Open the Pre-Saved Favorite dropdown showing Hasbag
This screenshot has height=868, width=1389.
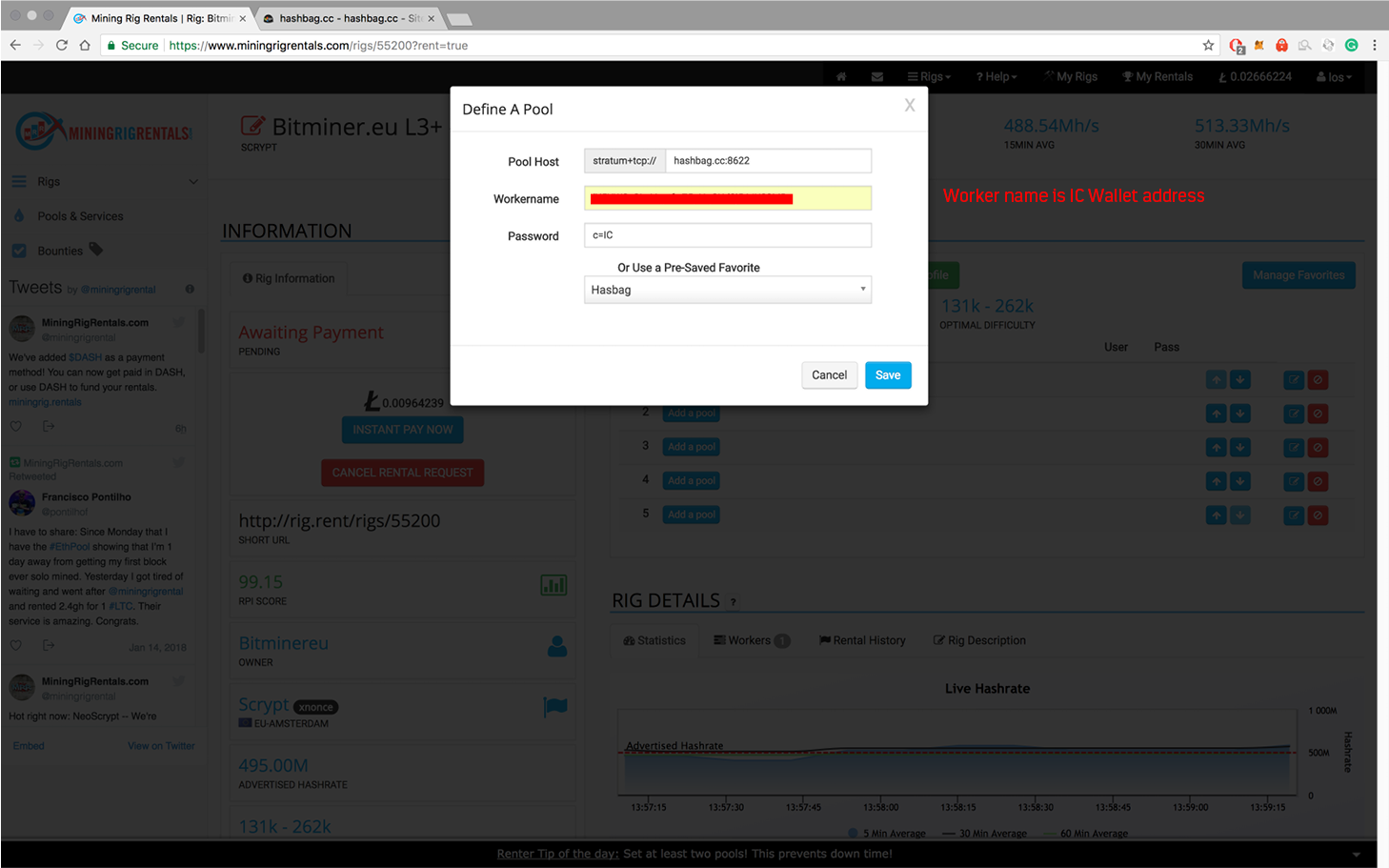pos(728,290)
